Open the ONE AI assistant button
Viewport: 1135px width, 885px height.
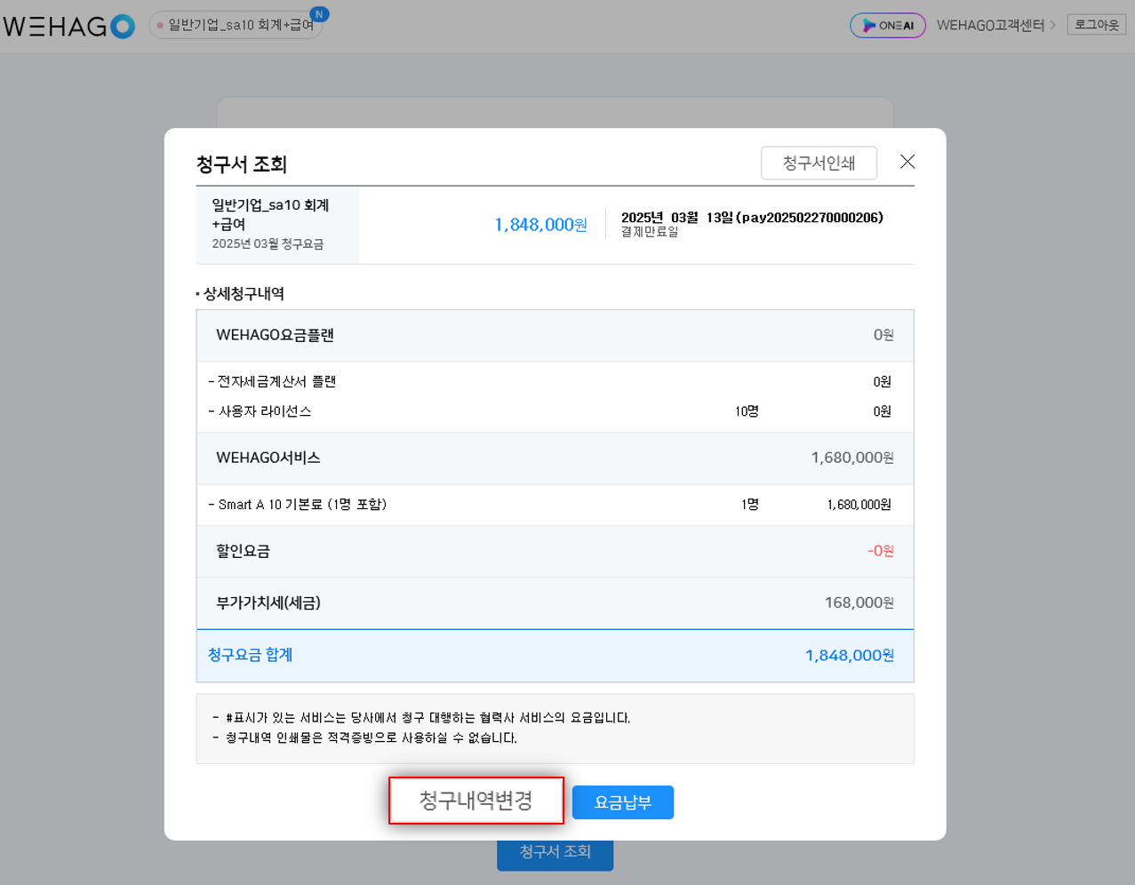pyautogui.click(x=887, y=25)
